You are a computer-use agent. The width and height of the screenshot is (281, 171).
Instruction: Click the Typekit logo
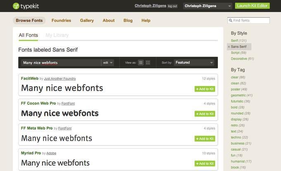click(26, 6)
